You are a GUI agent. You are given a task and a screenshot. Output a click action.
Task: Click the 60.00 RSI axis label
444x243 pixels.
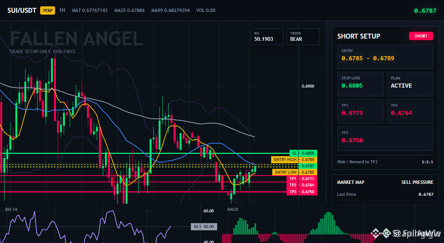(209, 211)
